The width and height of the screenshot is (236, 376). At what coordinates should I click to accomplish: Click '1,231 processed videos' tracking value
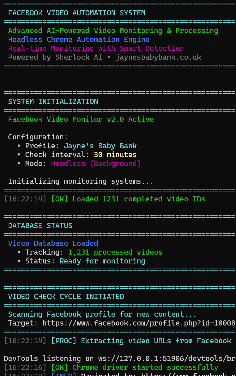(115, 252)
